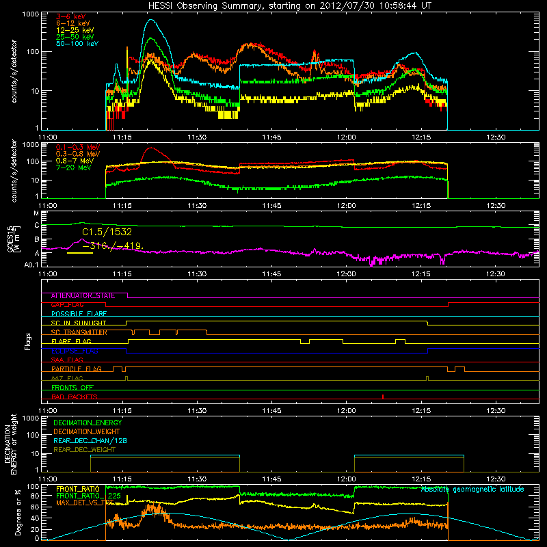Select the SAA_FLAG label
The image size is (547, 547).
point(67,360)
